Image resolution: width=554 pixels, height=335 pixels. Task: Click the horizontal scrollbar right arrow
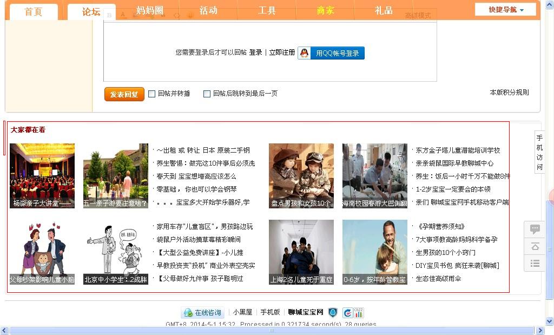click(x=539, y=331)
